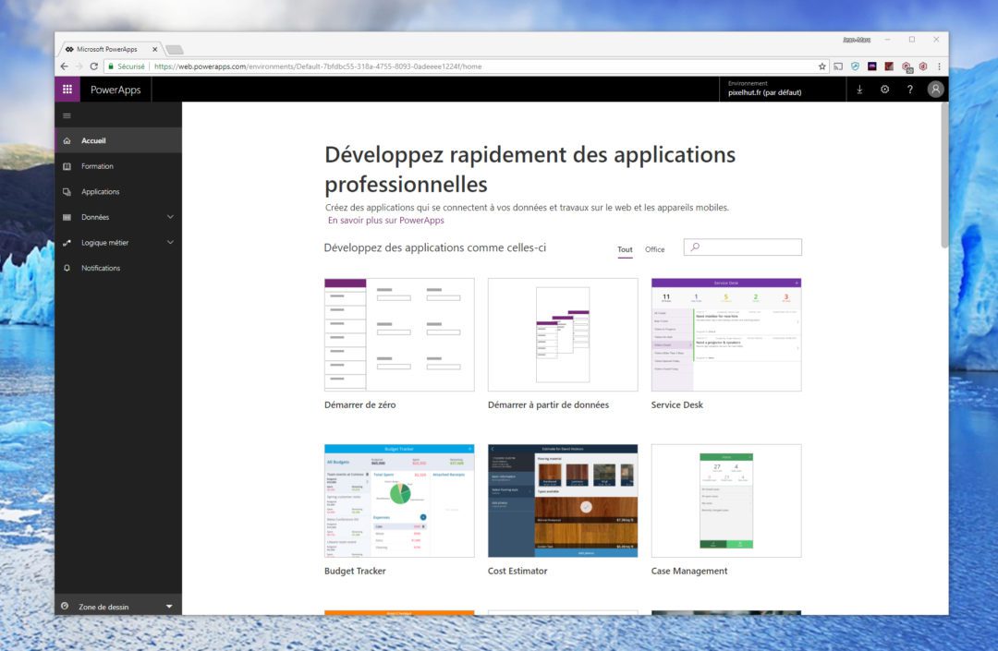Switch to the Tout filter tab
998x651 pixels.
coord(625,249)
